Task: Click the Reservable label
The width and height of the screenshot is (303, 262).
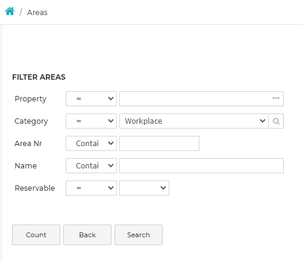Action: coord(35,188)
